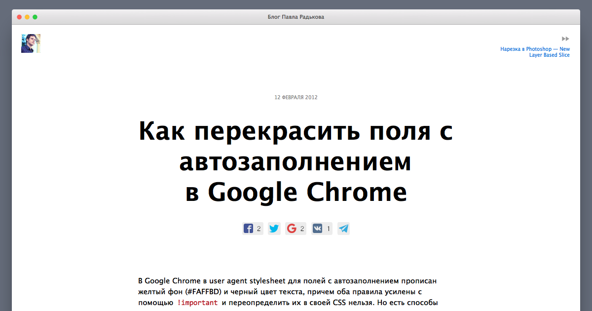Click the date '12 февраля 2012'
The width and height of the screenshot is (592, 311).
[x=296, y=97]
